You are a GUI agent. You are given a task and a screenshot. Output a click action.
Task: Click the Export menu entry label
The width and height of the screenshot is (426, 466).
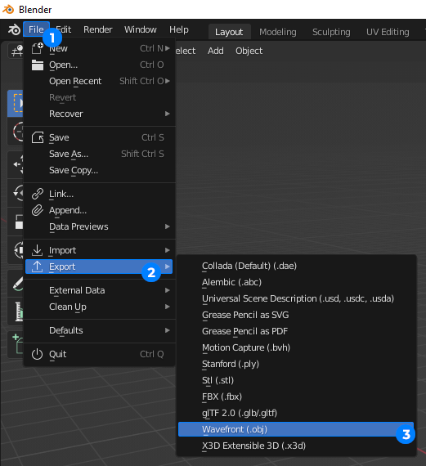[x=62, y=267]
